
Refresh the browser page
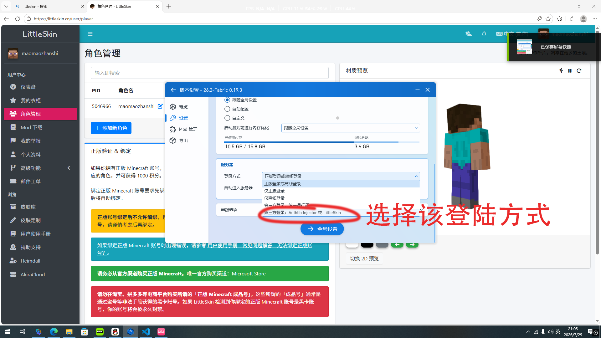point(18,19)
